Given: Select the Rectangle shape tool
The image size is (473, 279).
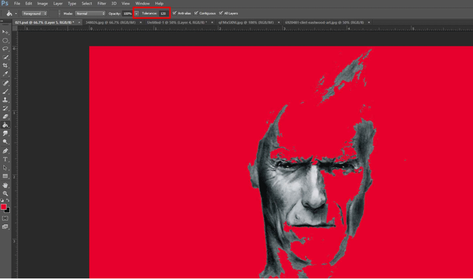Looking at the screenshot, I should coord(5,176).
